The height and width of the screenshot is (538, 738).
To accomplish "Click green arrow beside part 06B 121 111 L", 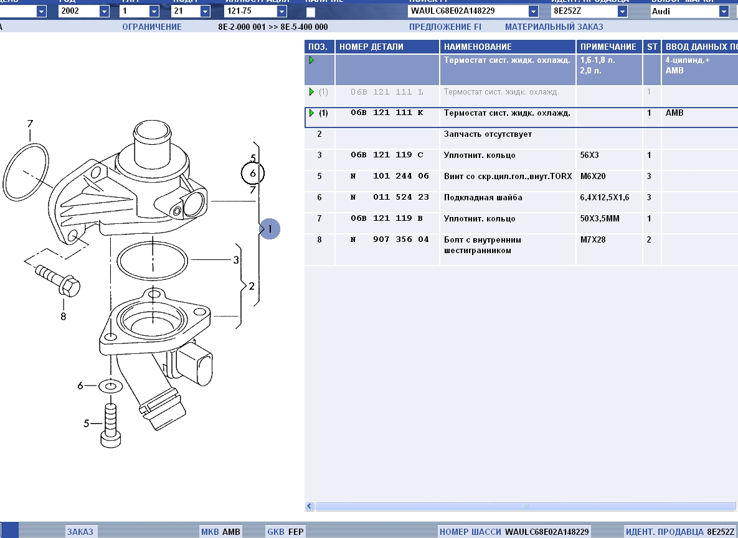I will tap(311, 92).
